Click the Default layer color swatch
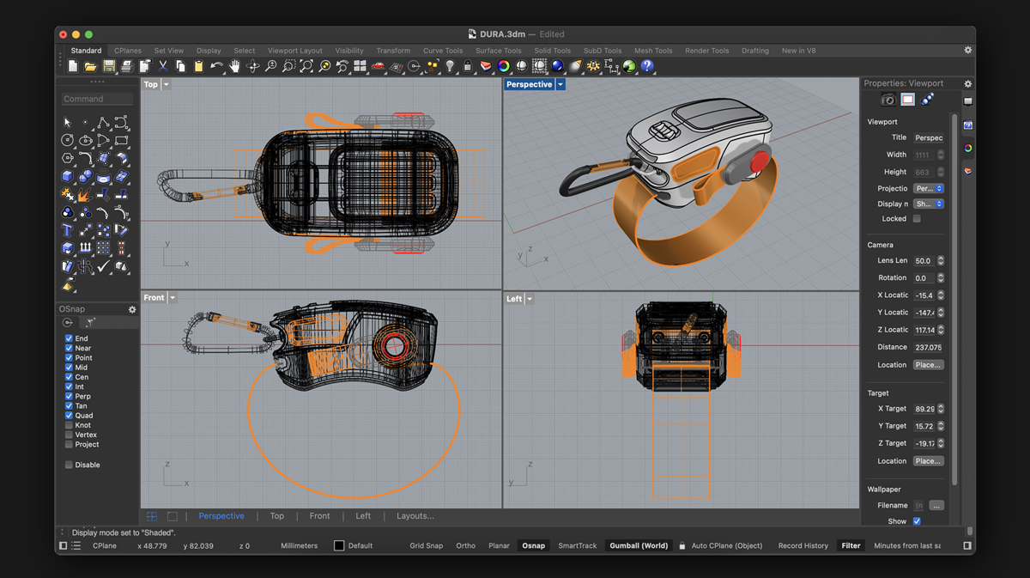 (x=339, y=545)
